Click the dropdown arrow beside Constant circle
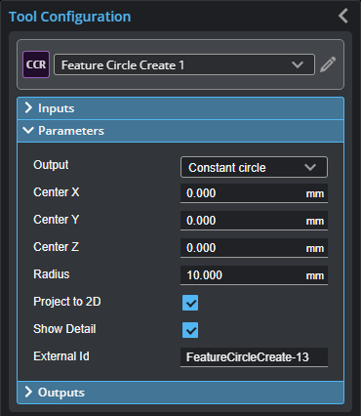The image size is (361, 416). (310, 167)
